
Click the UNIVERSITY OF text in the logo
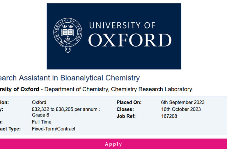[122, 26]
